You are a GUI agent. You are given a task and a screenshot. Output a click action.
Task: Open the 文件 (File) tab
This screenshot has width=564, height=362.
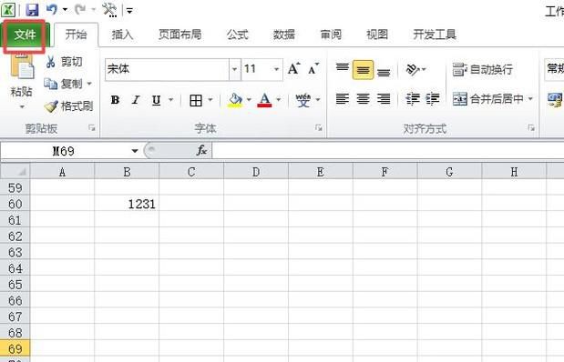tap(25, 35)
